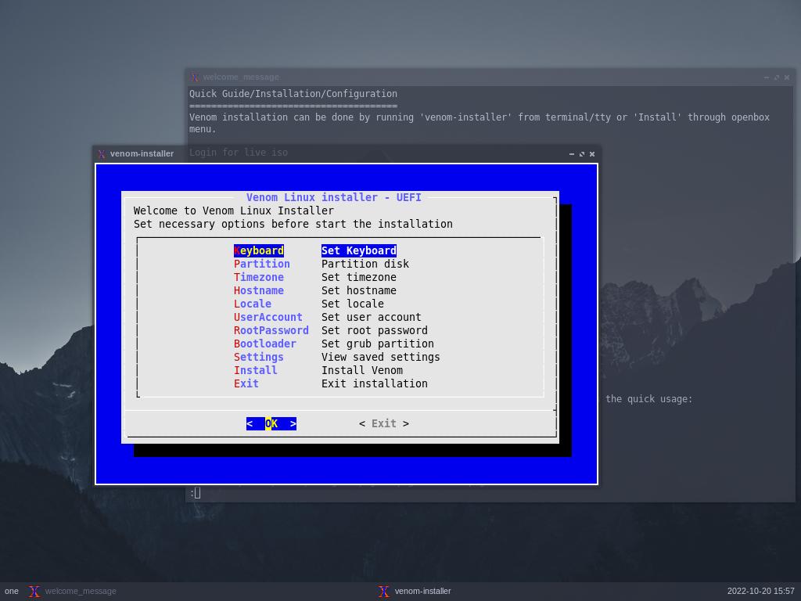Screen dimensions: 801x601
Task: Click 'Exit installation' description text
Action: pos(375,383)
